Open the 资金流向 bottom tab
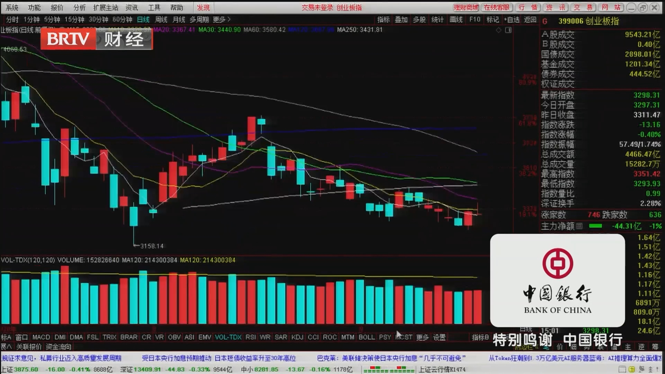 pyautogui.click(x=58, y=347)
